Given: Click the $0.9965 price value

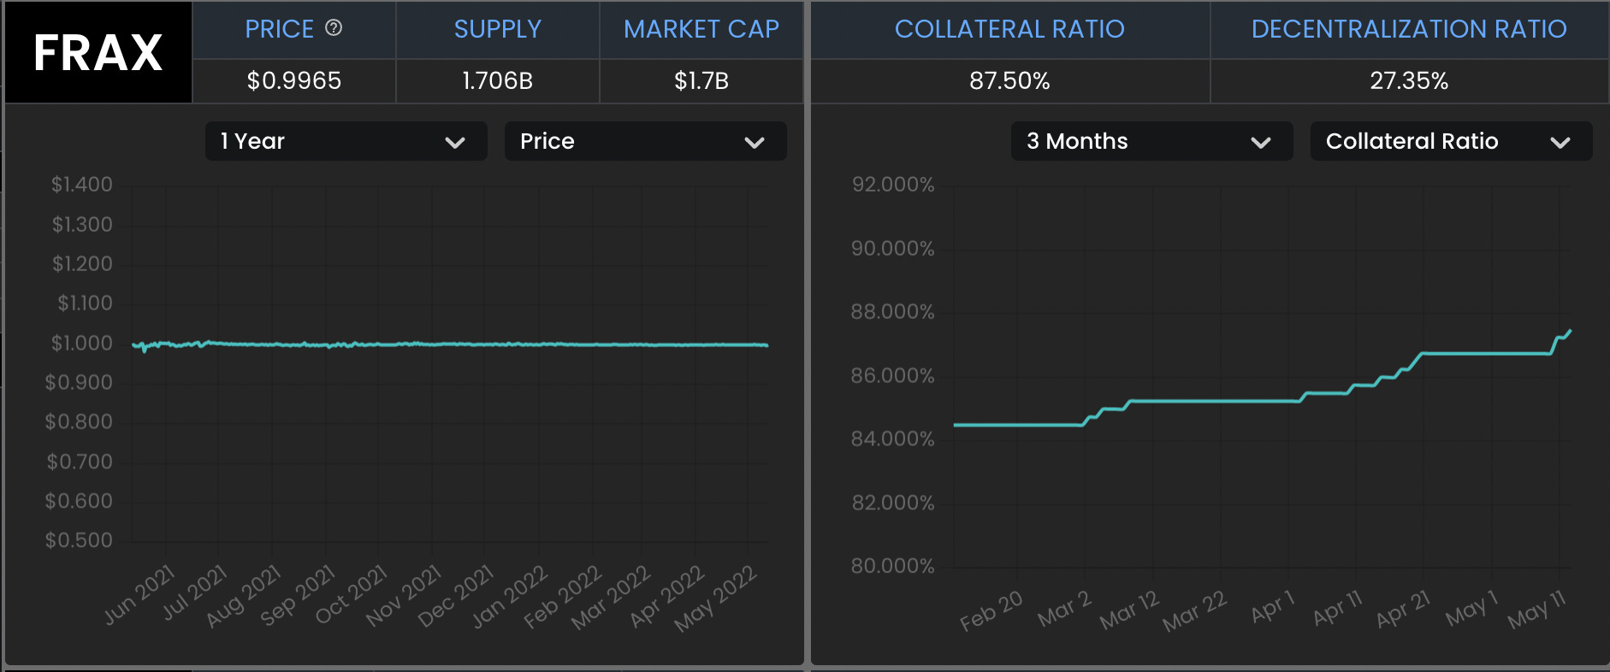Looking at the screenshot, I should tap(293, 81).
